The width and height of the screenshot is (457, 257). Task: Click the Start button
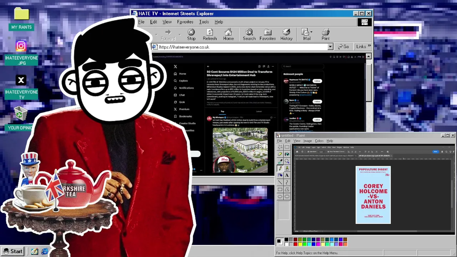[13, 251]
